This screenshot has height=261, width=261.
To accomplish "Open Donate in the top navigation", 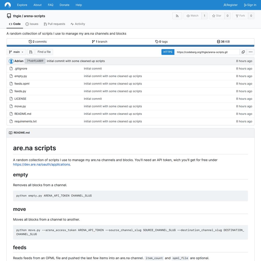I will [x=64, y=5].
